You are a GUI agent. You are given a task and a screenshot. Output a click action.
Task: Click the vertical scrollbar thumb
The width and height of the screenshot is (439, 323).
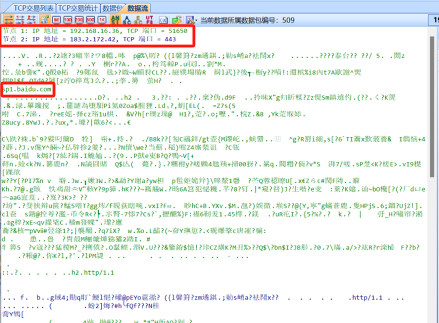pyautogui.click(x=432, y=107)
